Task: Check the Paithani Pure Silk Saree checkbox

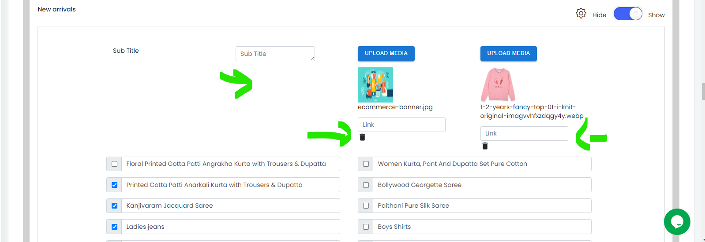Action: [366, 205]
